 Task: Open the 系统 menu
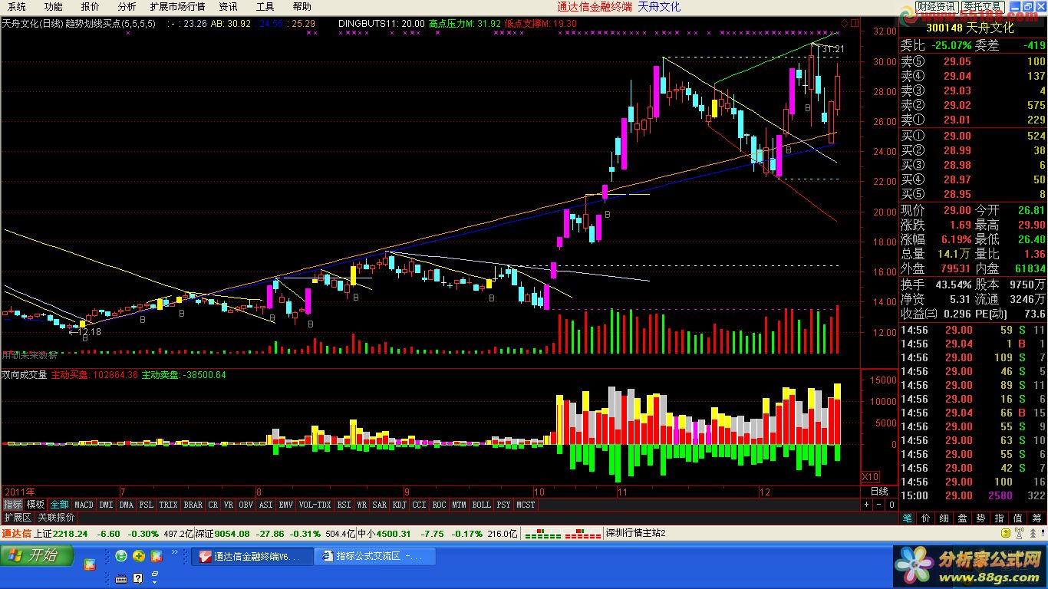tap(17, 7)
